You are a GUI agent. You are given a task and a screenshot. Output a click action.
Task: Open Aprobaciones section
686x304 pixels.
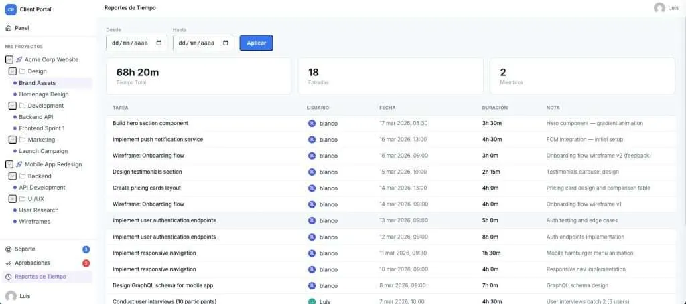coord(48,263)
